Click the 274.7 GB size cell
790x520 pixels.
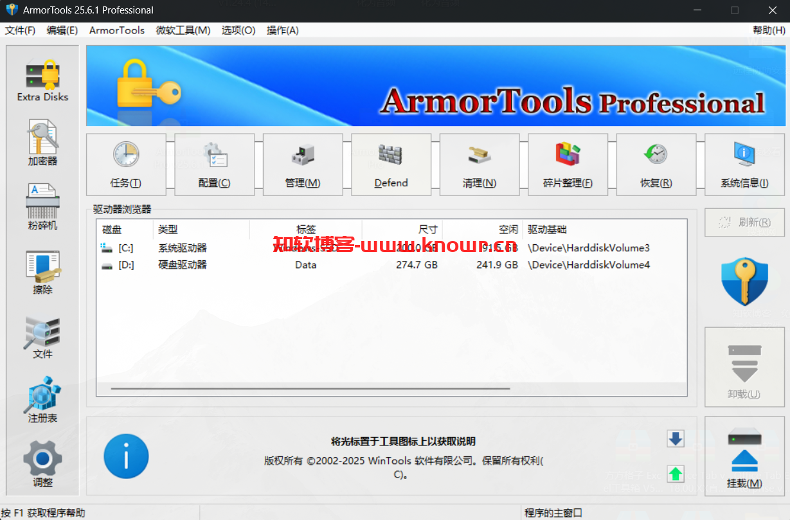click(x=417, y=265)
